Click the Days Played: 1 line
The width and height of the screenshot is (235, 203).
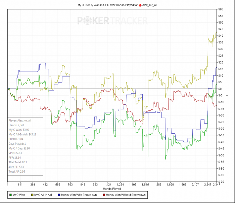(17, 144)
